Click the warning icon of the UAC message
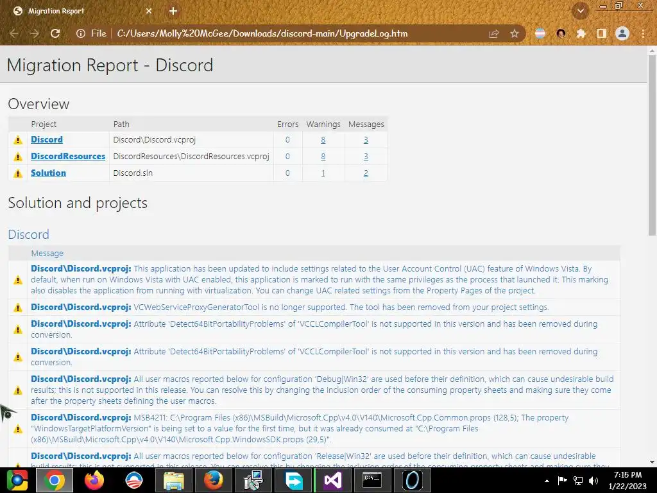The image size is (657, 493). pos(17,280)
